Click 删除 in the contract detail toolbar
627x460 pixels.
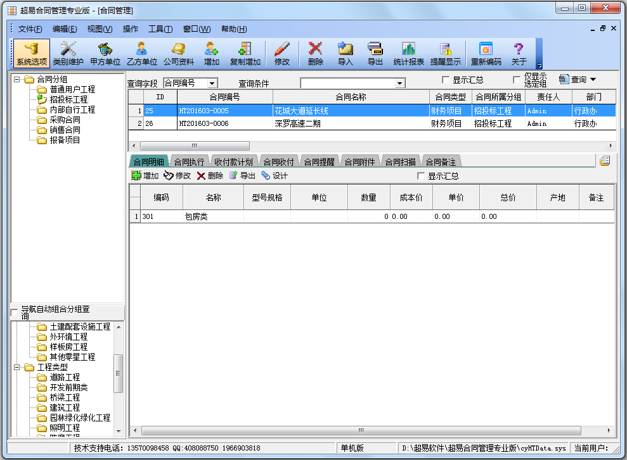pos(210,175)
